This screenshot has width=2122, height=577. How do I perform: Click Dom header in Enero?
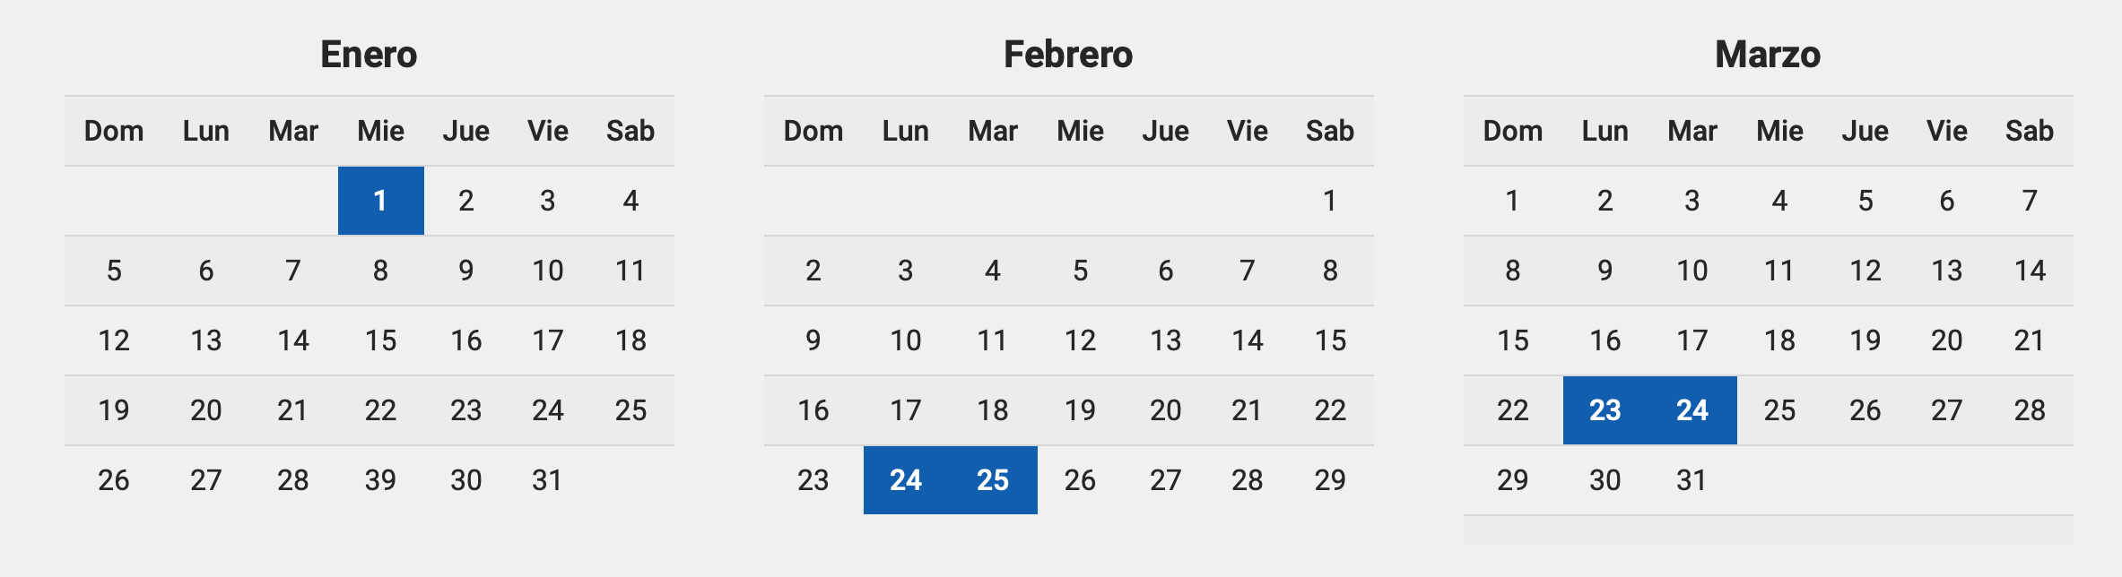point(114,131)
